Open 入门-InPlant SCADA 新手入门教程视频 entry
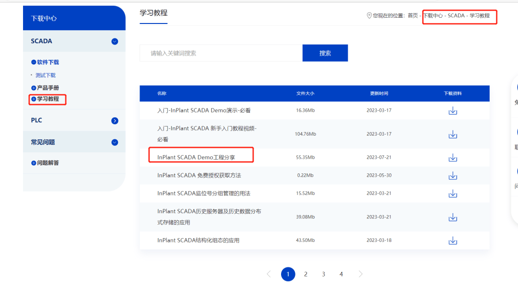 tap(207, 134)
